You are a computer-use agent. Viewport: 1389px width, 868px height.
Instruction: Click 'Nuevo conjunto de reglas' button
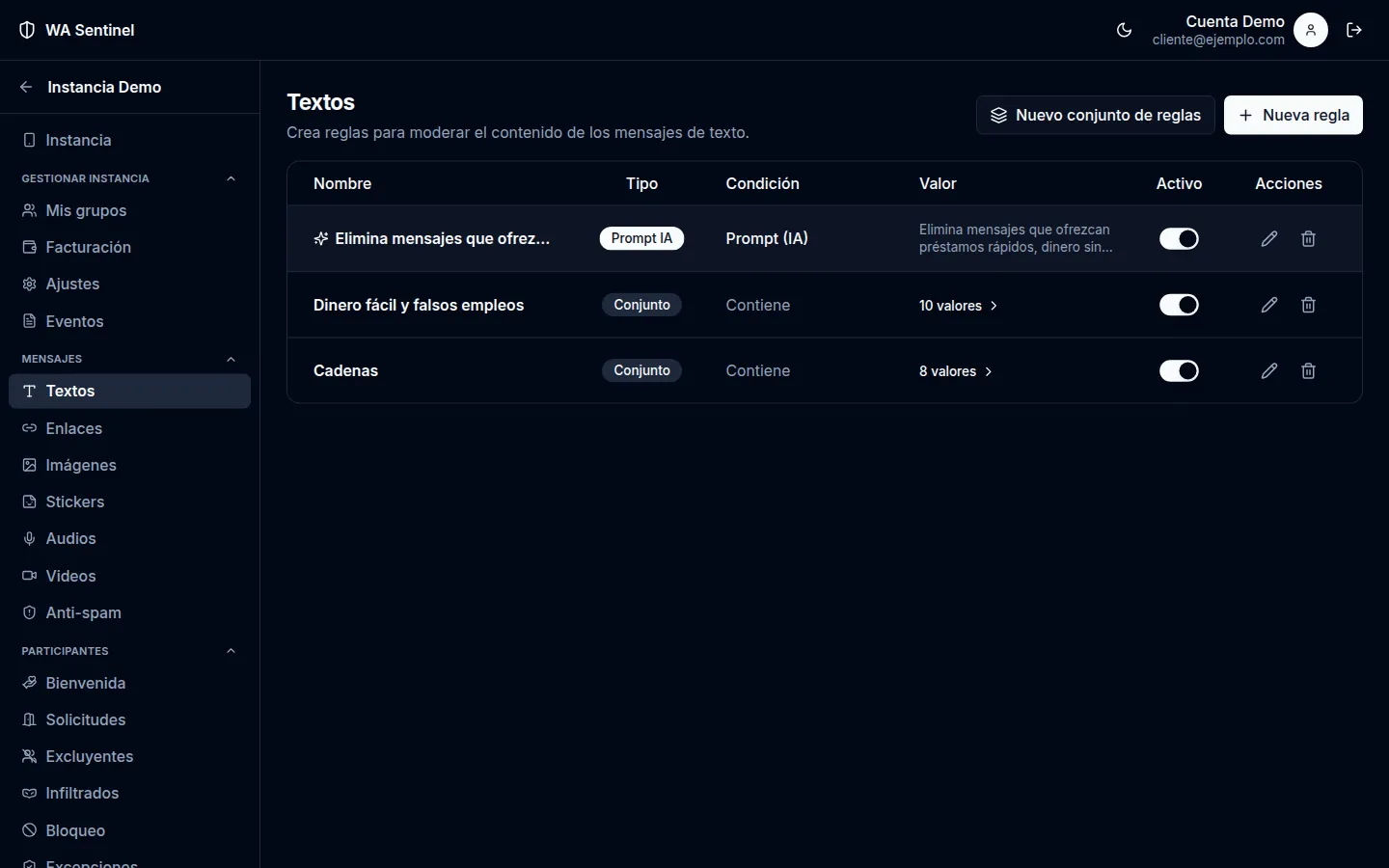[x=1096, y=115]
